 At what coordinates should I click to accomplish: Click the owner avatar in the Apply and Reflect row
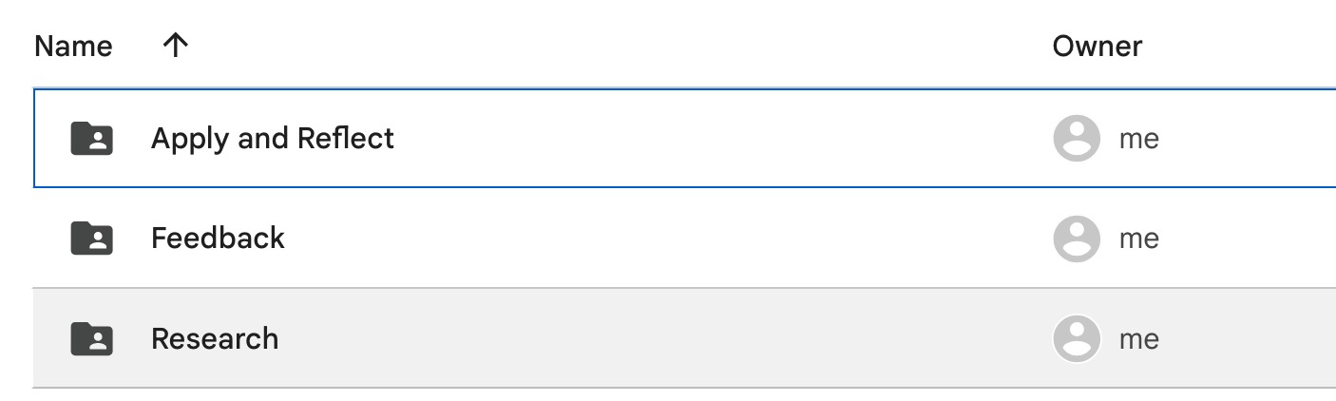(1077, 139)
